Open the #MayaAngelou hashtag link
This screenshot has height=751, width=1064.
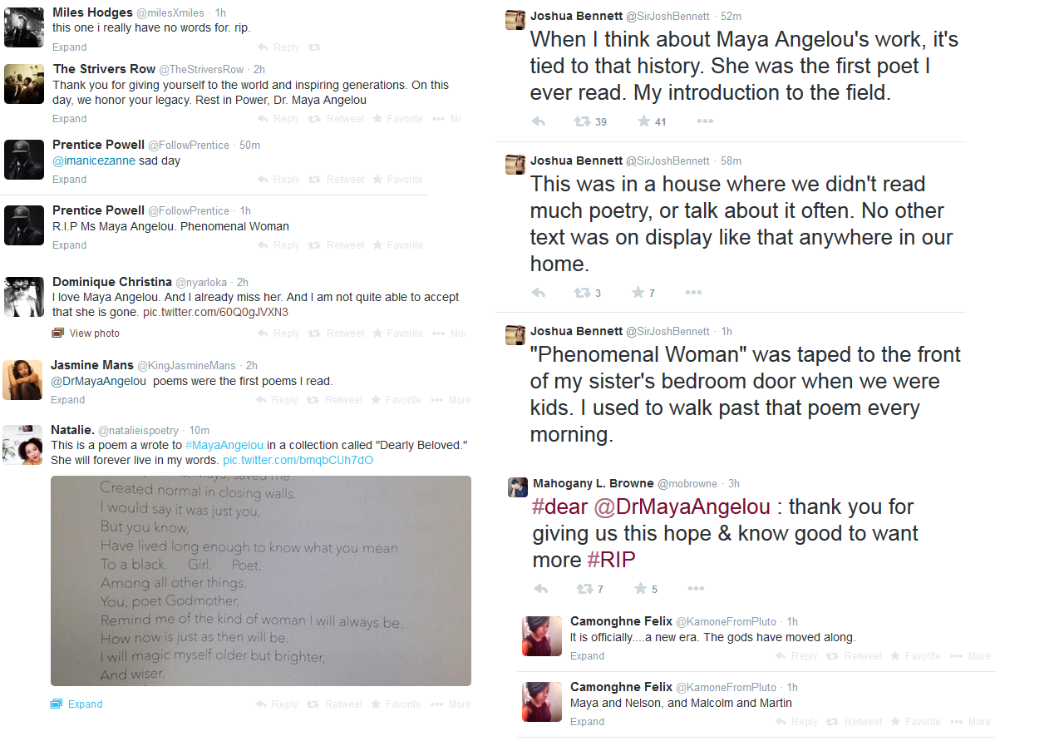click(224, 445)
